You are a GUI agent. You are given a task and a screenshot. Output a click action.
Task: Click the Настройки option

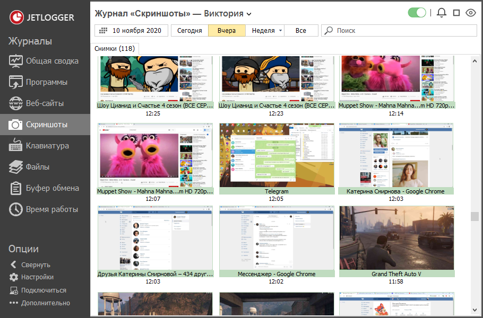coord(37,277)
